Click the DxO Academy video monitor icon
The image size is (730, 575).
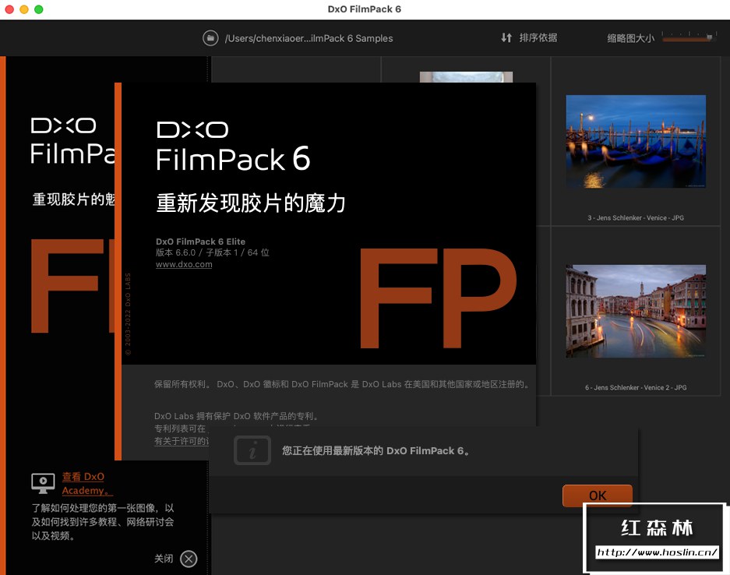(x=43, y=483)
